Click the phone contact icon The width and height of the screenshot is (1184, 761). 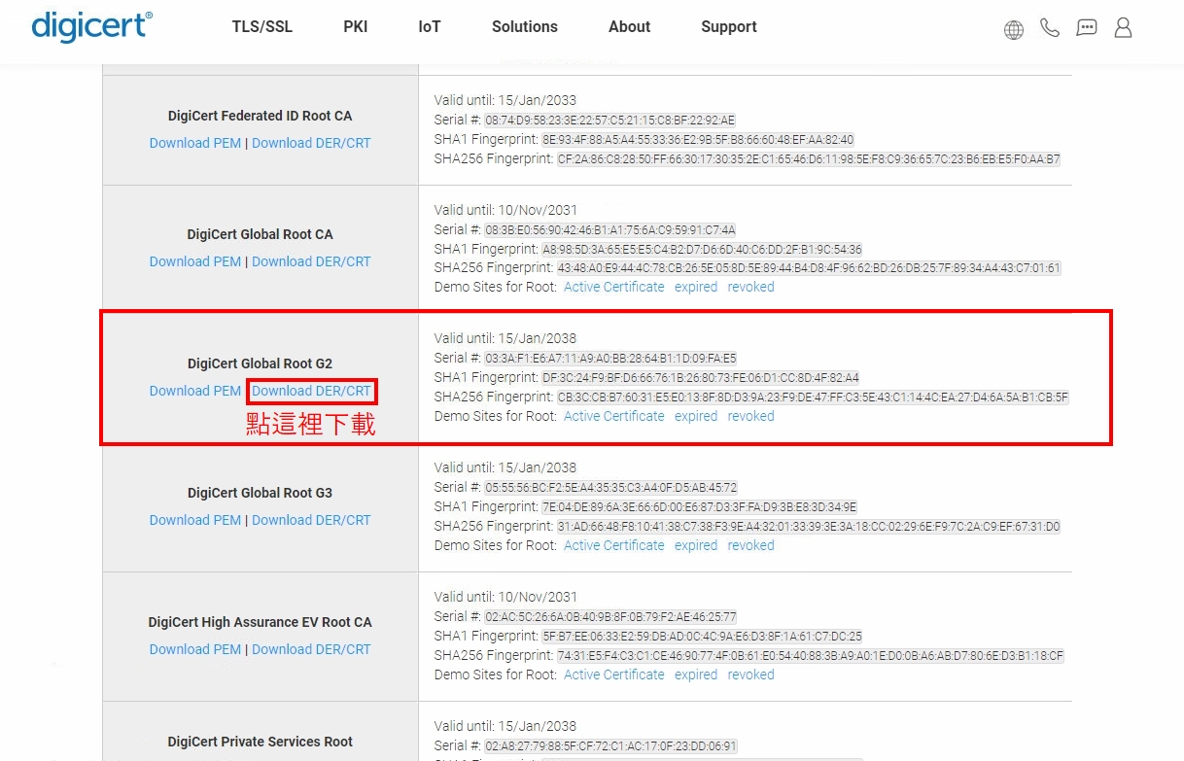click(x=1050, y=28)
